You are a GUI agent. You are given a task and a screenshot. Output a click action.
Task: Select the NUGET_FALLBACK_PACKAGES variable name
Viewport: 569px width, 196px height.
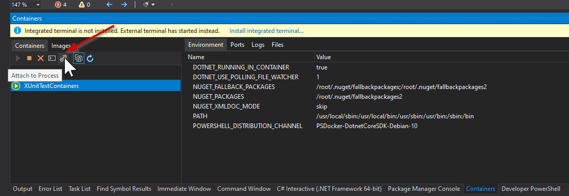[234, 87]
